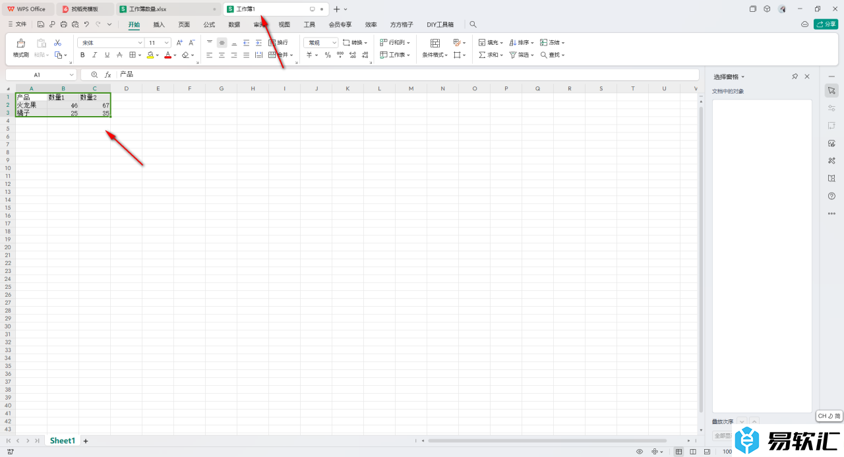Viewport: 844px width, 457px height.
Task: Apply Strikethrough formatting
Action: [119, 55]
